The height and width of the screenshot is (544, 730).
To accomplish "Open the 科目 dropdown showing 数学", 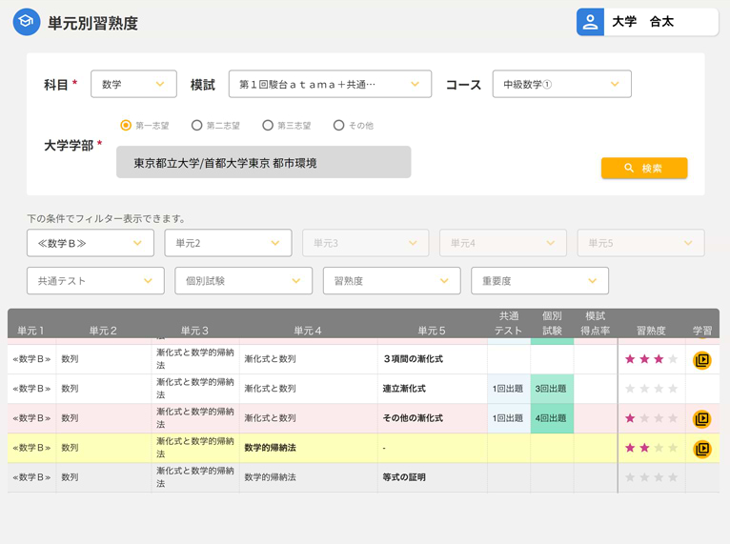I will 133,84.
